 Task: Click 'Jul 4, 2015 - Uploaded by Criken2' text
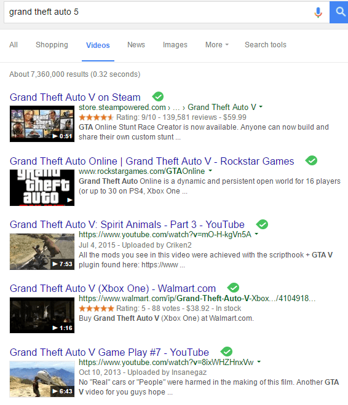[135, 245]
